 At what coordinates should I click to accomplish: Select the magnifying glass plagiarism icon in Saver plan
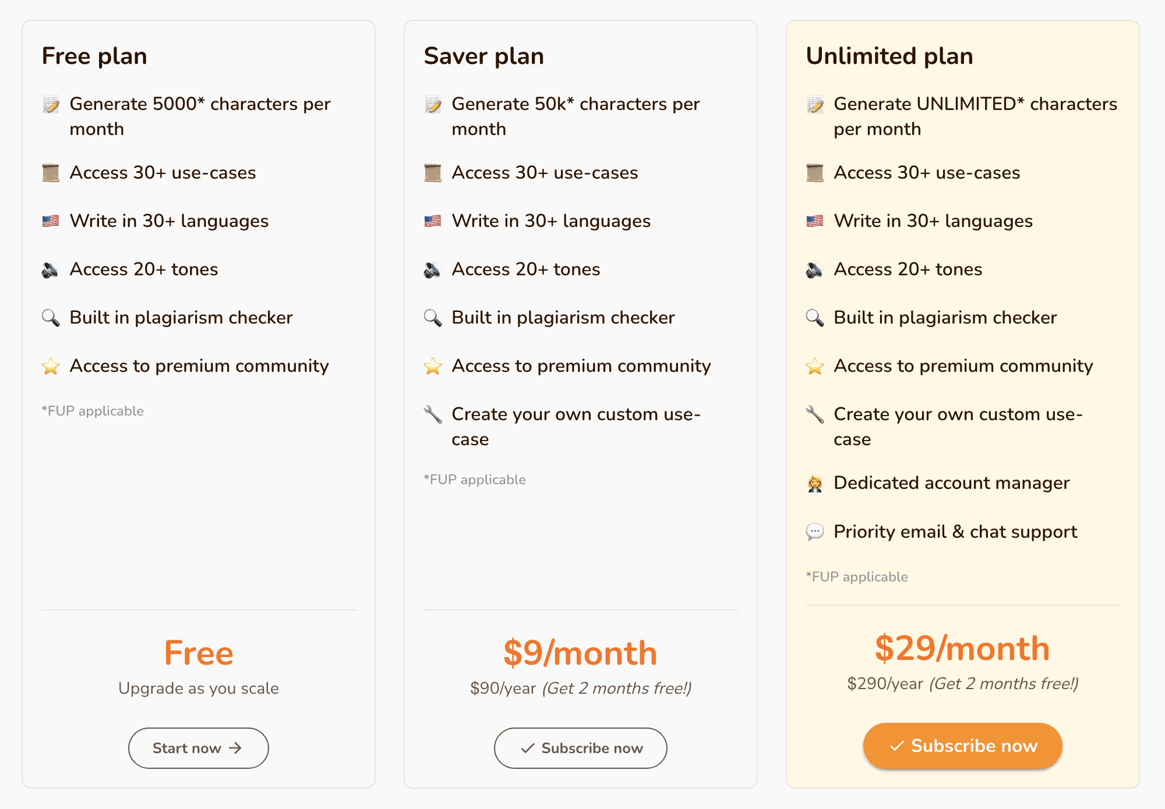click(432, 317)
